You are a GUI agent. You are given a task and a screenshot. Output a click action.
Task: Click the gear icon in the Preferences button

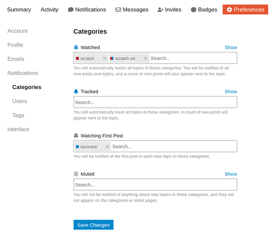point(229,9)
